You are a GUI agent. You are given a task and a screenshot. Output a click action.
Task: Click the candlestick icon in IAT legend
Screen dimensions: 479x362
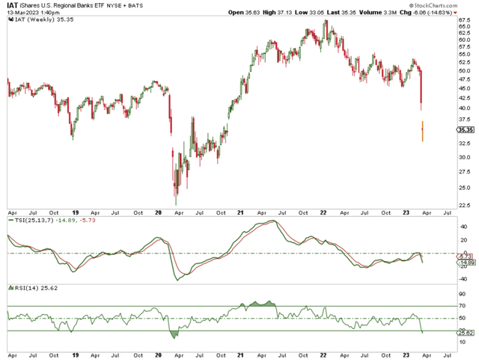(x=11, y=19)
